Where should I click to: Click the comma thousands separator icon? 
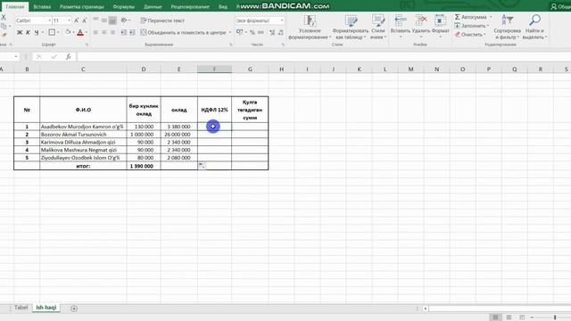click(x=261, y=33)
